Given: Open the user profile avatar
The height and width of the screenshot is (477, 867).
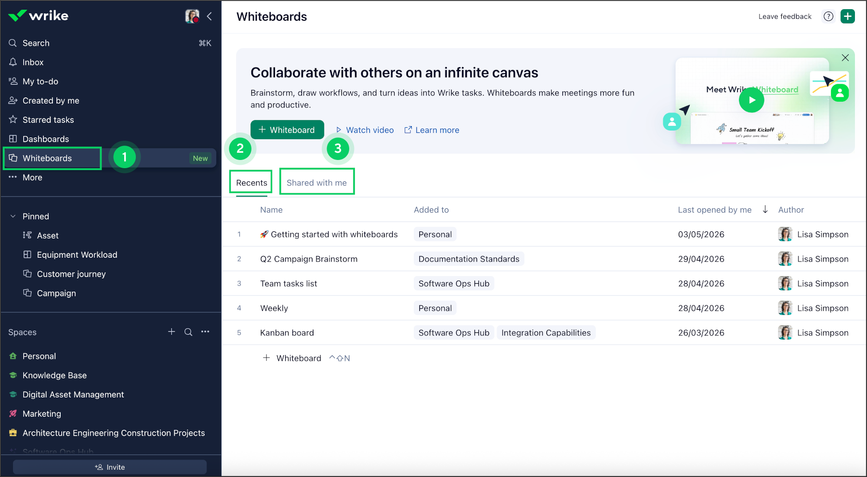Looking at the screenshot, I should pyautogui.click(x=192, y=16).
